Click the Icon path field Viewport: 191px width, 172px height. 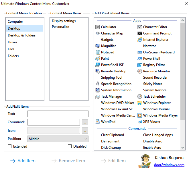(x=54, y=130)
